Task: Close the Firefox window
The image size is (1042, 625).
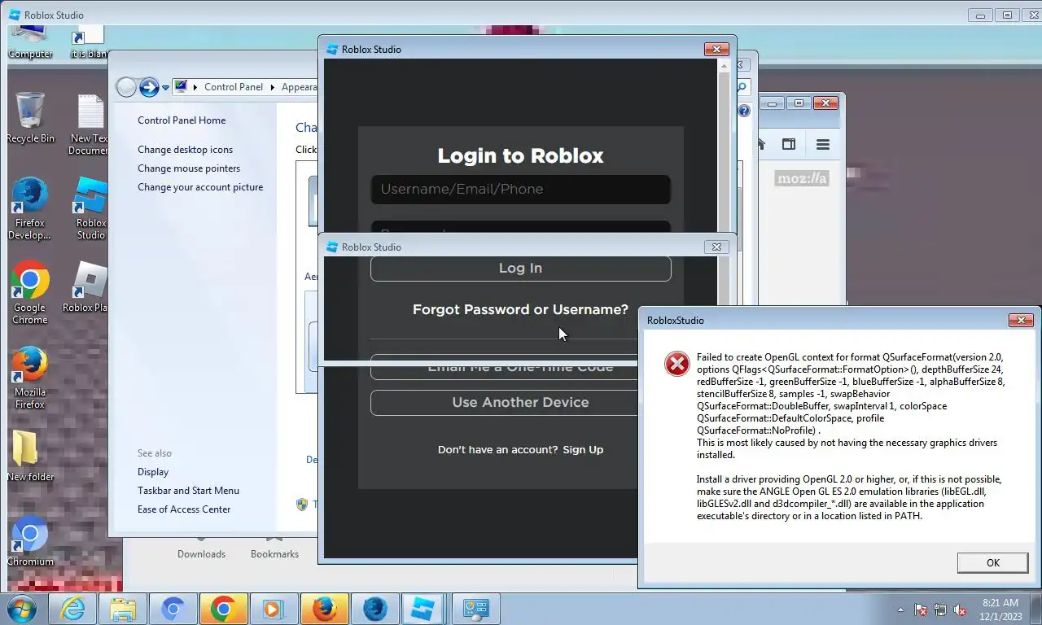Action: click(x=825, y=103)
